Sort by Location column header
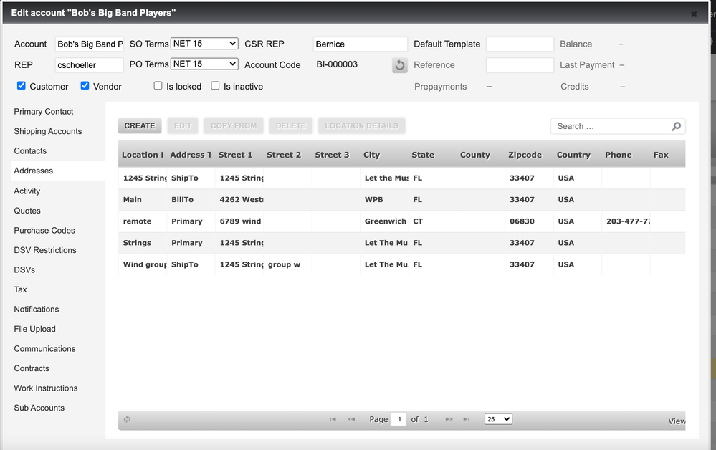The width and height of the screenshot is (716, 450). (x=143, y=155)
